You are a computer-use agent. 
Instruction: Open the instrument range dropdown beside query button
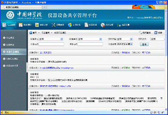tap(125, 44)
